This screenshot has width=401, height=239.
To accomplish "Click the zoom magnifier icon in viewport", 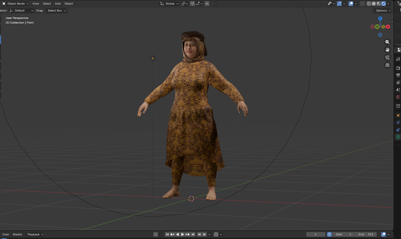I will (x=387, y=42).
